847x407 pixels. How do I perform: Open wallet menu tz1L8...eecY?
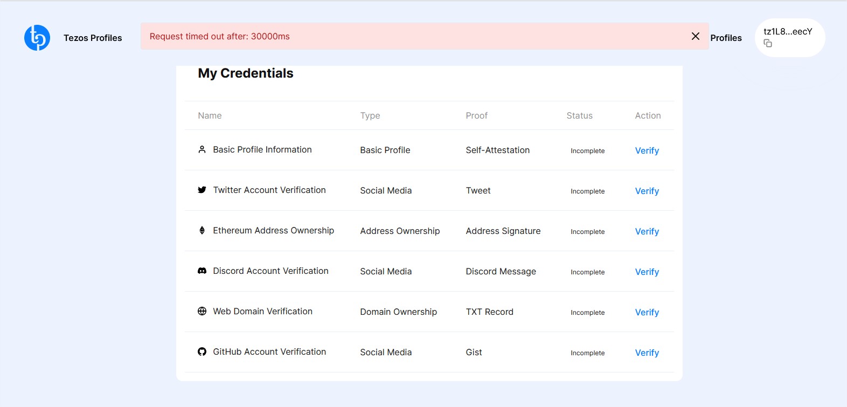(790, 38)
